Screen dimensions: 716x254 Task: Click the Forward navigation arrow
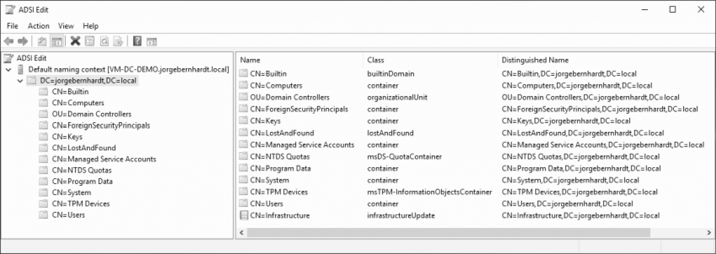(22, 41)
